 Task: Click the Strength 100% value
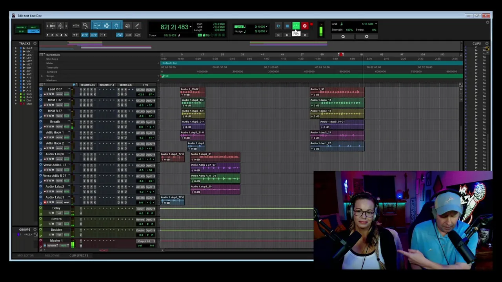(x=349, y=30)
